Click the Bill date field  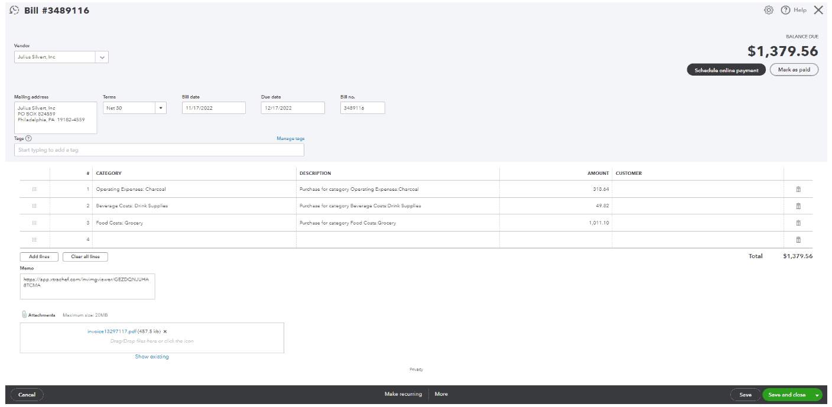(x=213, y=108)
